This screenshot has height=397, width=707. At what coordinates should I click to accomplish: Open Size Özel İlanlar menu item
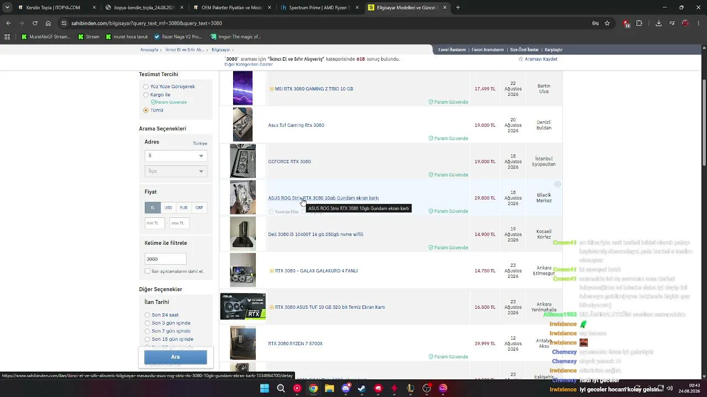524,50
